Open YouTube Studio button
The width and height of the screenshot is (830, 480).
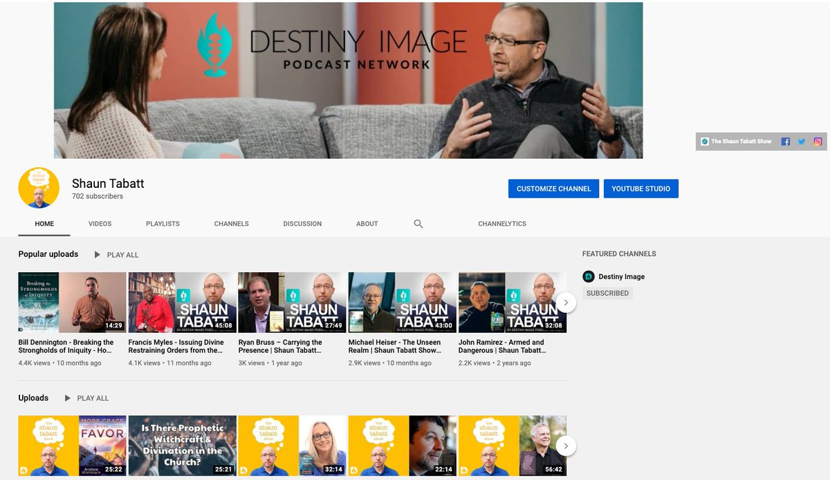coord(640,189)
